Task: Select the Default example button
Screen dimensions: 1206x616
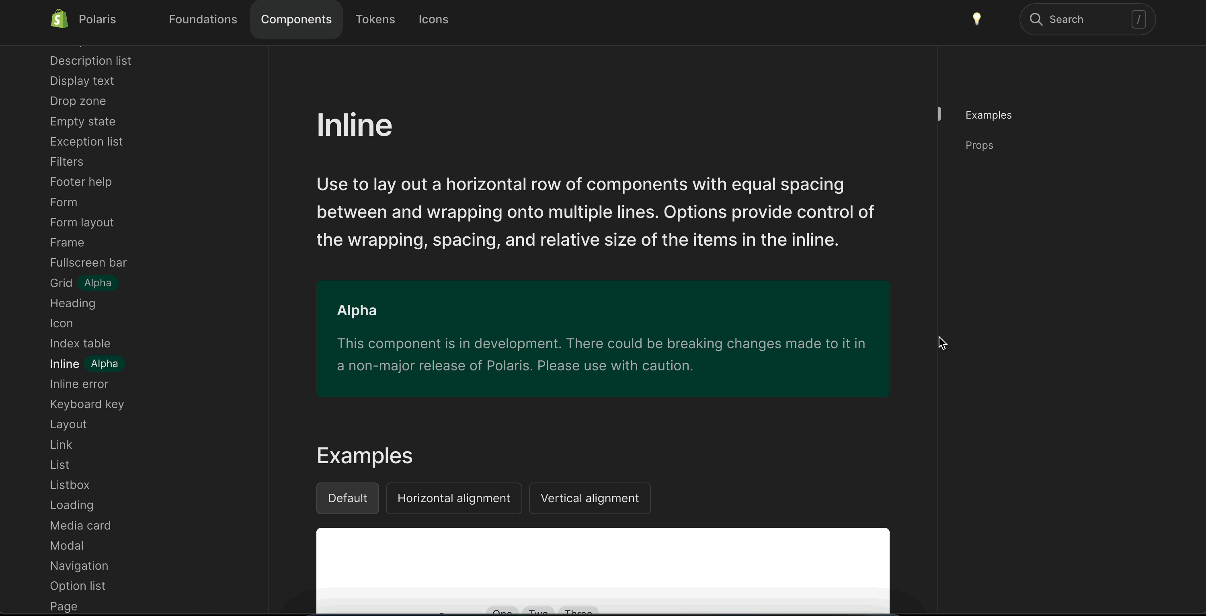Action: pos(347,498)
